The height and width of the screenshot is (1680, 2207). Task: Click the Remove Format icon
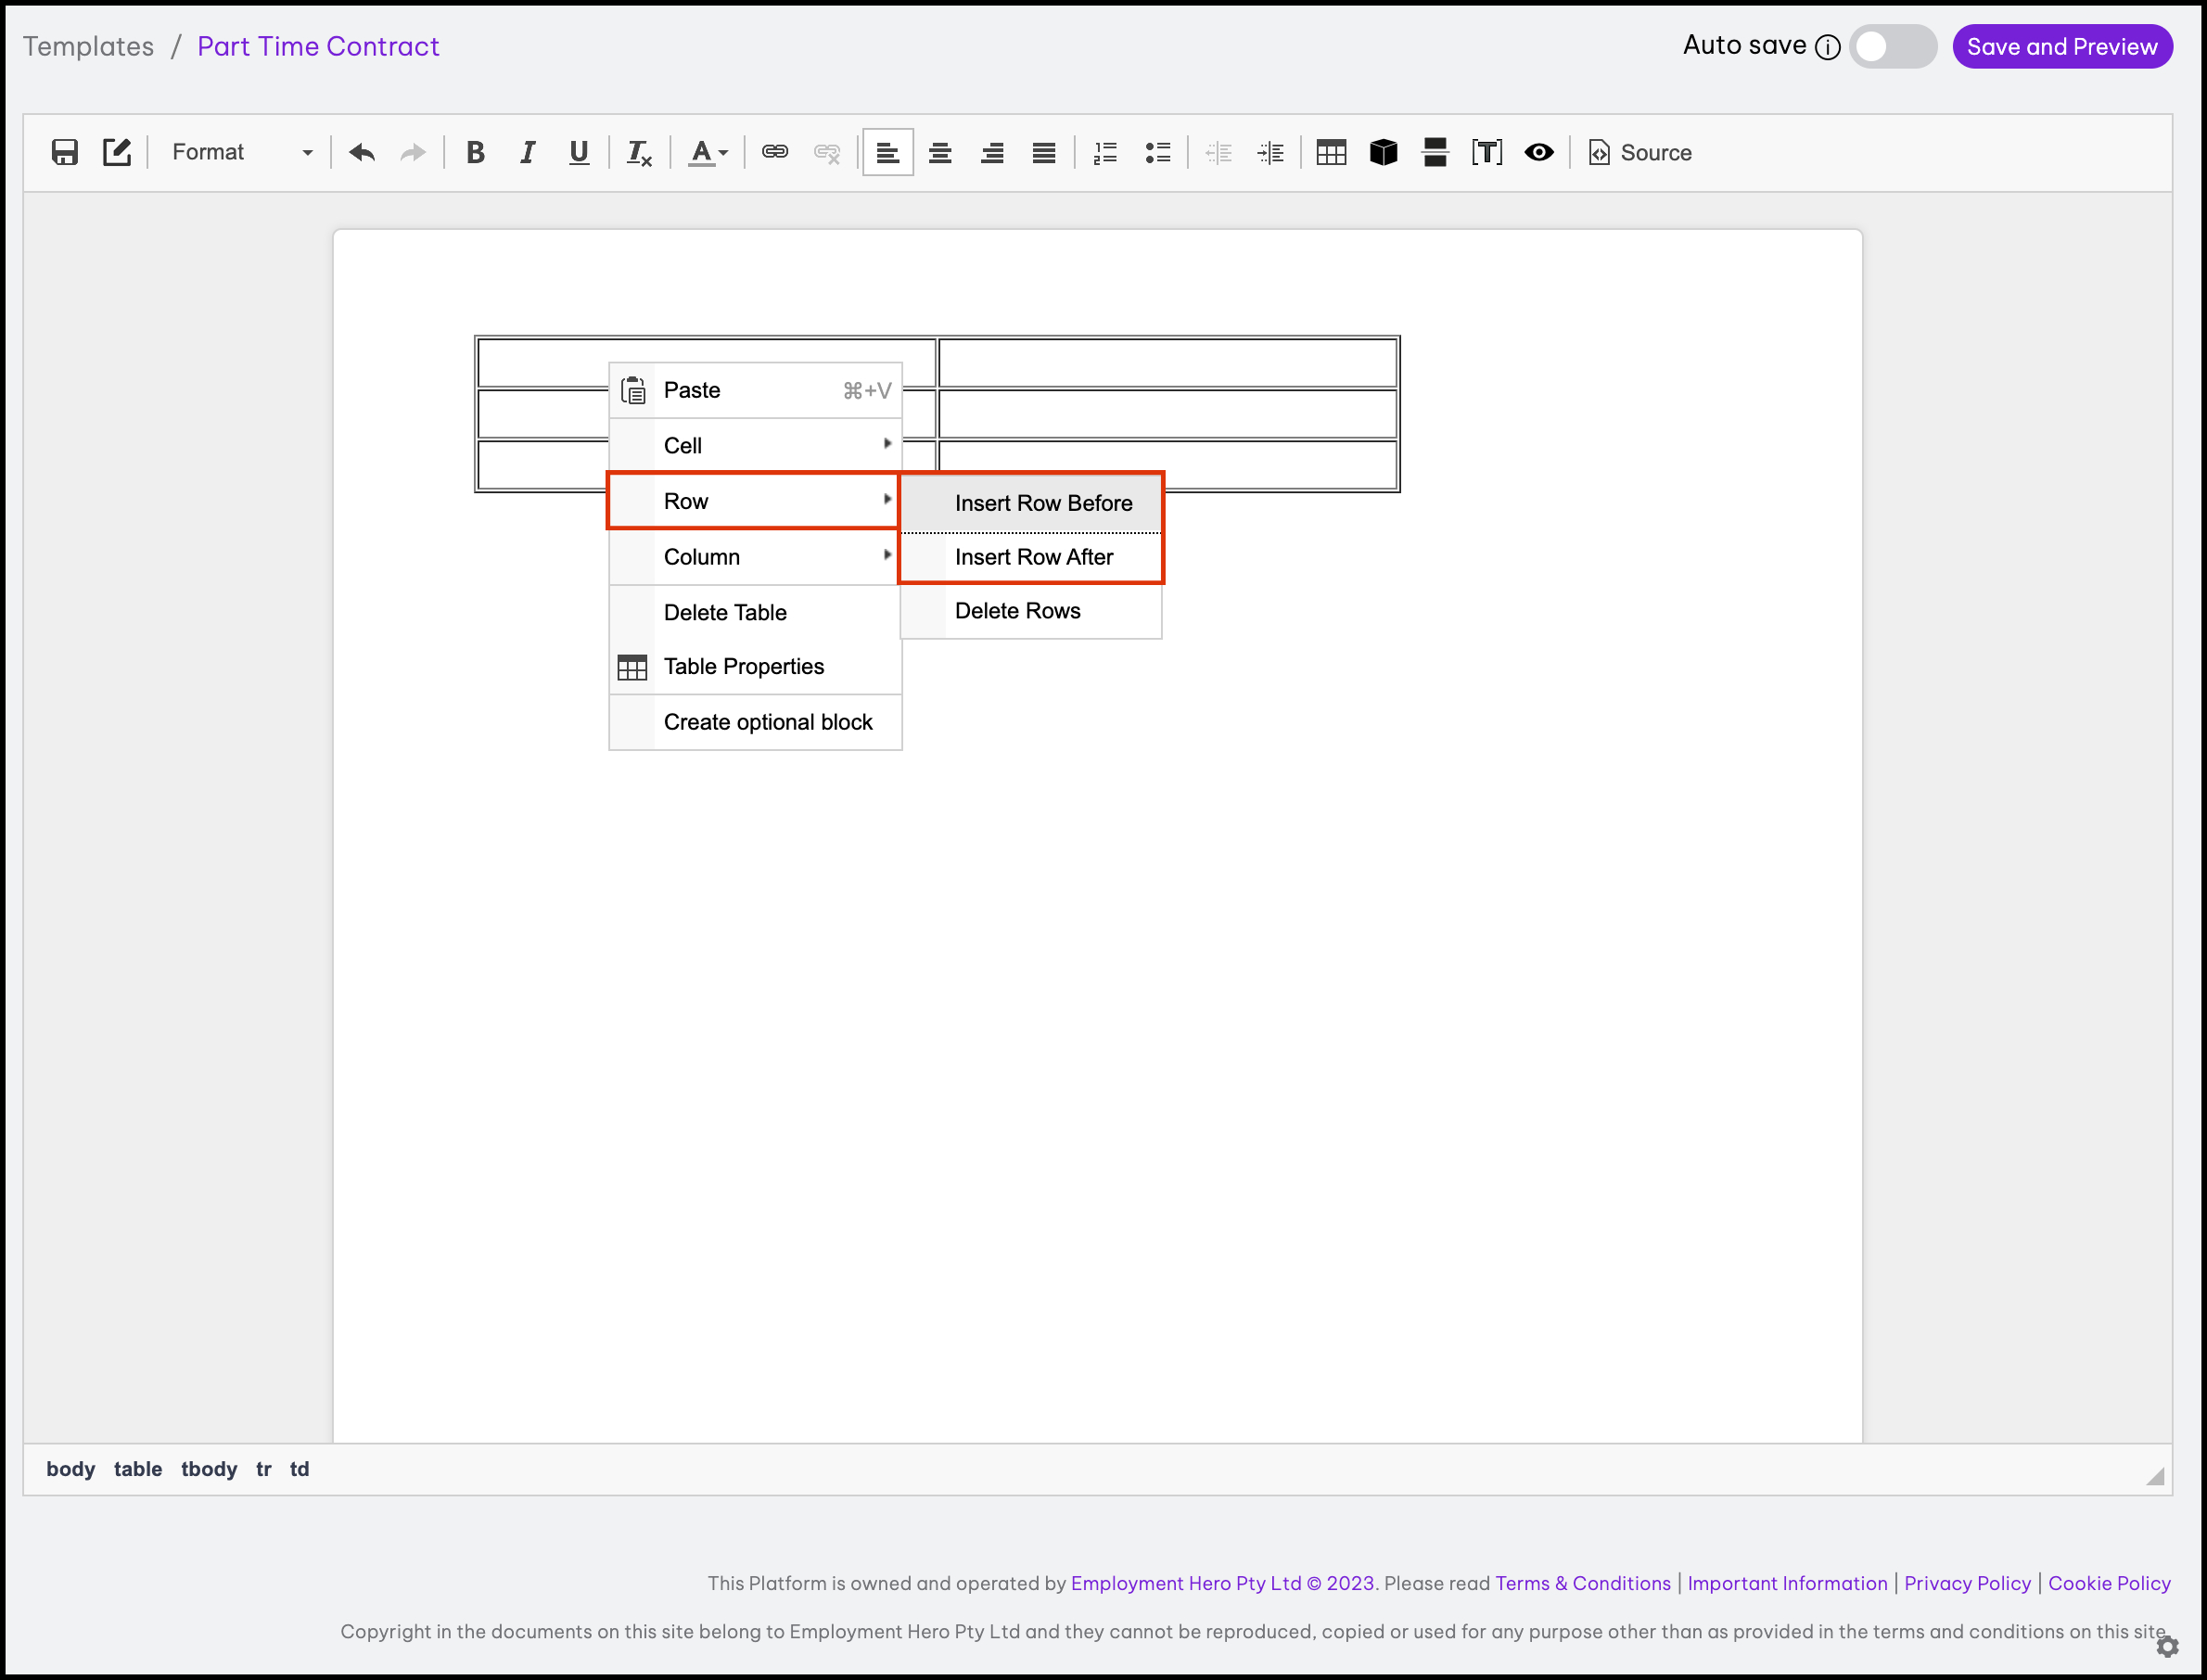pyautogui.click(x=638, y=152)
